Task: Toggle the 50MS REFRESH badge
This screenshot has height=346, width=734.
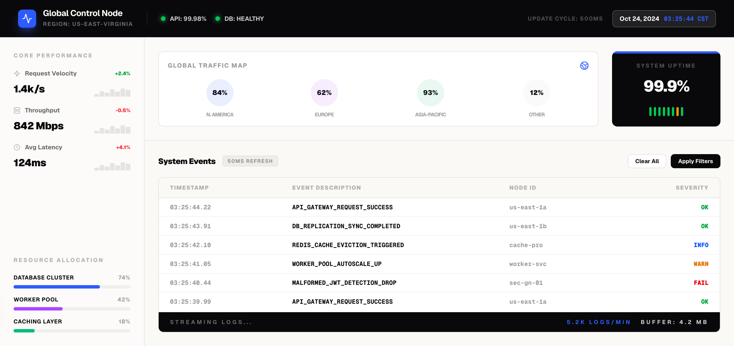Action: [x=250, y=161]
